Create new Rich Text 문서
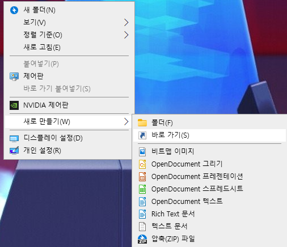 pyautogui.click(x=209, y=214)
